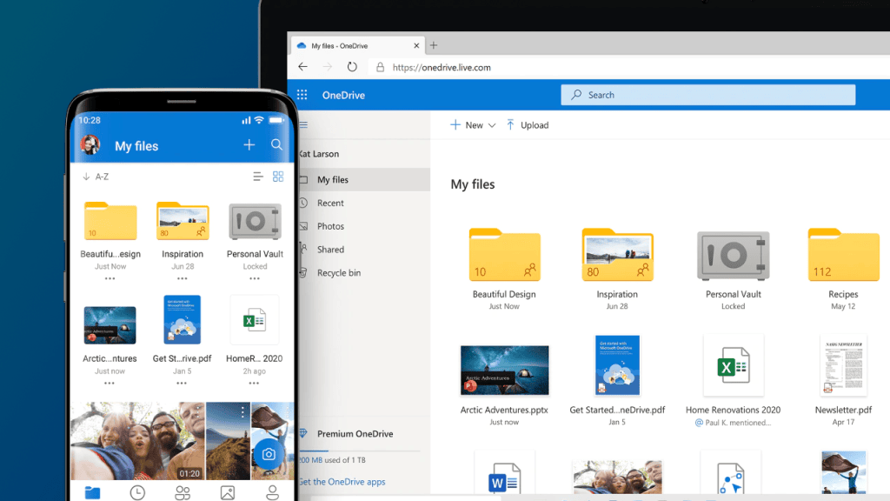This screenshot has height=501, width=890.
Task: Open the app launcher grid in OneDrive header
Action: tap(302, 95)
